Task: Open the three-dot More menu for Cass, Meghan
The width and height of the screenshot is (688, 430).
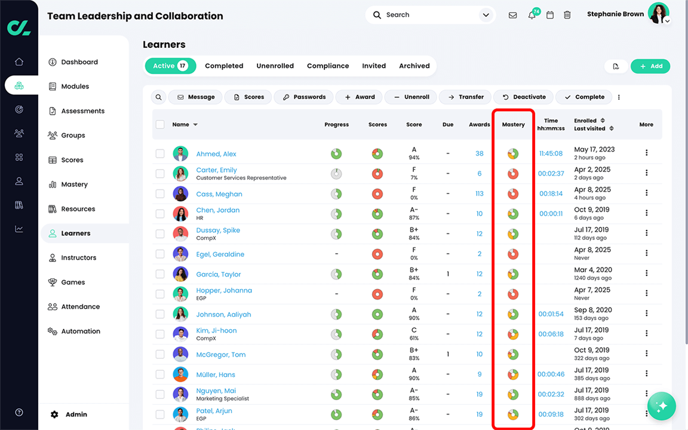Action: pyautogui.click(x=646, y=193)
